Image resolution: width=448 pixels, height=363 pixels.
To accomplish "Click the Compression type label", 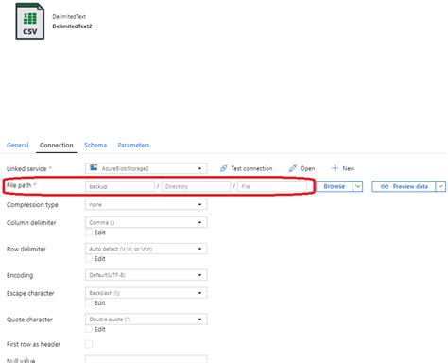I will pos(32,205).
